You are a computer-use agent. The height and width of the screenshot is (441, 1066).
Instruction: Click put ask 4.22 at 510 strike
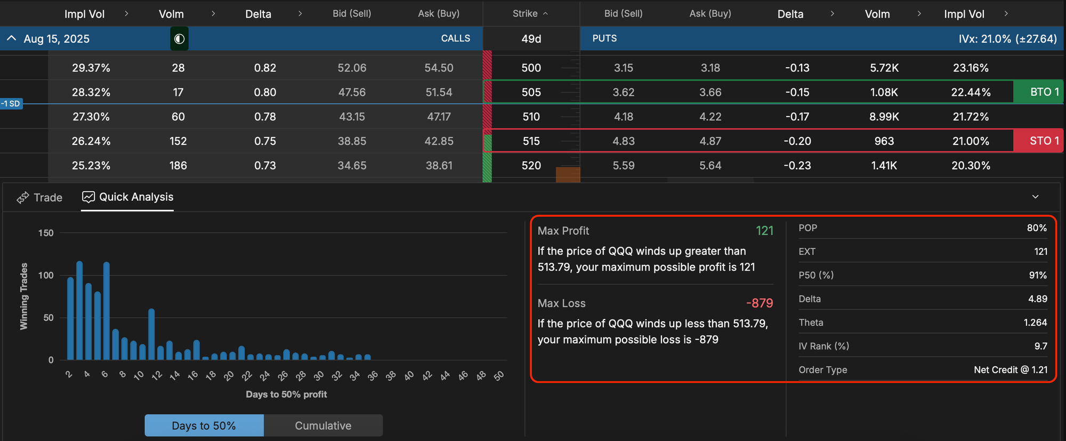[x=710, y=117]
